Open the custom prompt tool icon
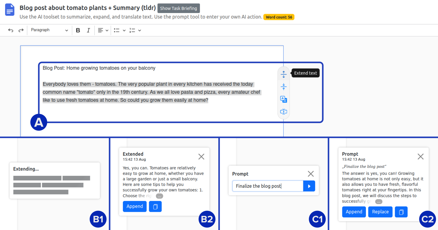The width and height of the screenshot is (438, 230). point(283,112)
